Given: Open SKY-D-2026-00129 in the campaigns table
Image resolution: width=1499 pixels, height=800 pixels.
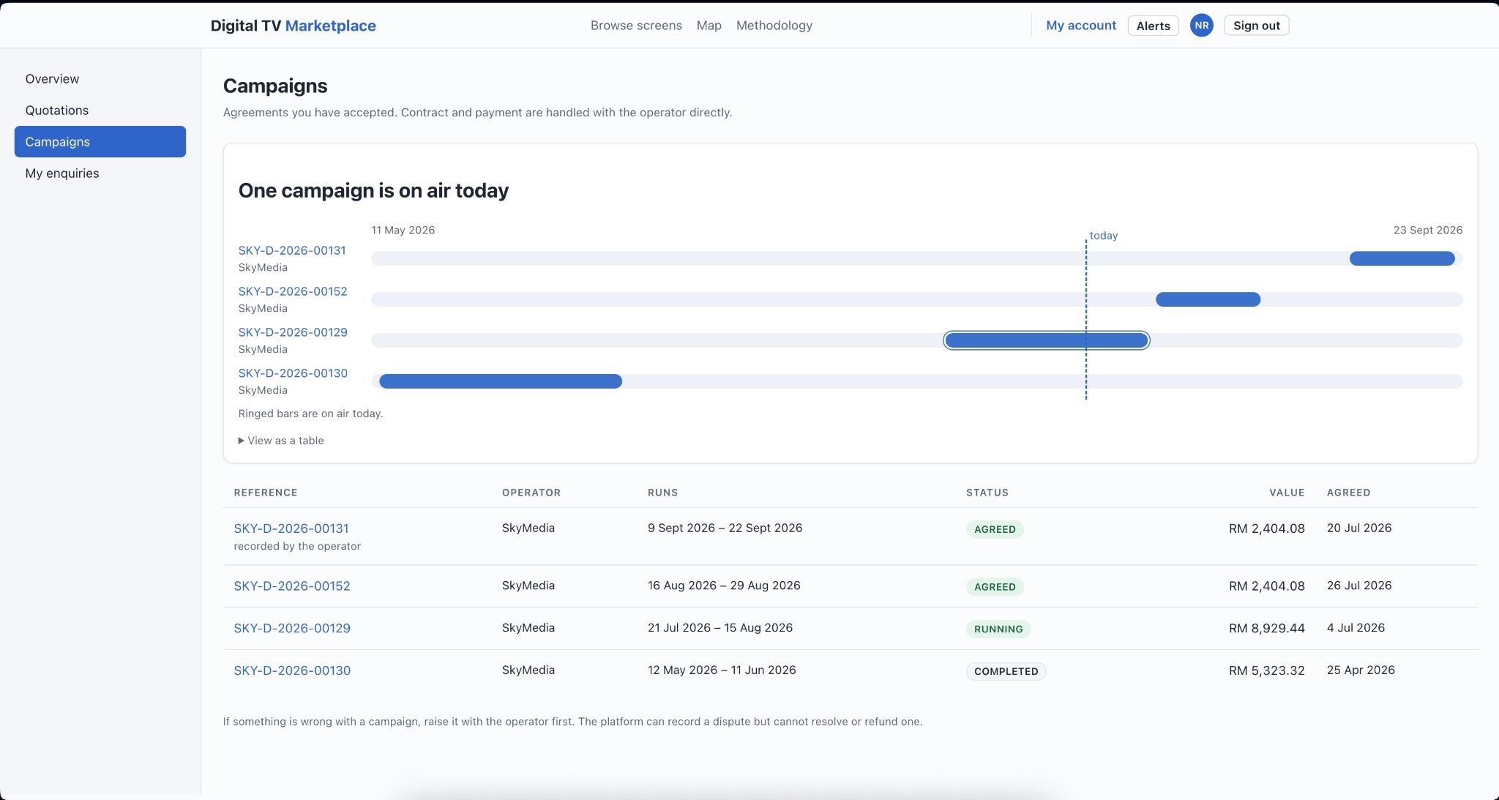Looking at the screenshot, I should coord(292,629).
